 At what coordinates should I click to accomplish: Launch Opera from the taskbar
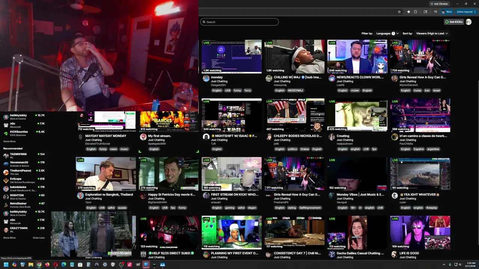pos(55,265)
